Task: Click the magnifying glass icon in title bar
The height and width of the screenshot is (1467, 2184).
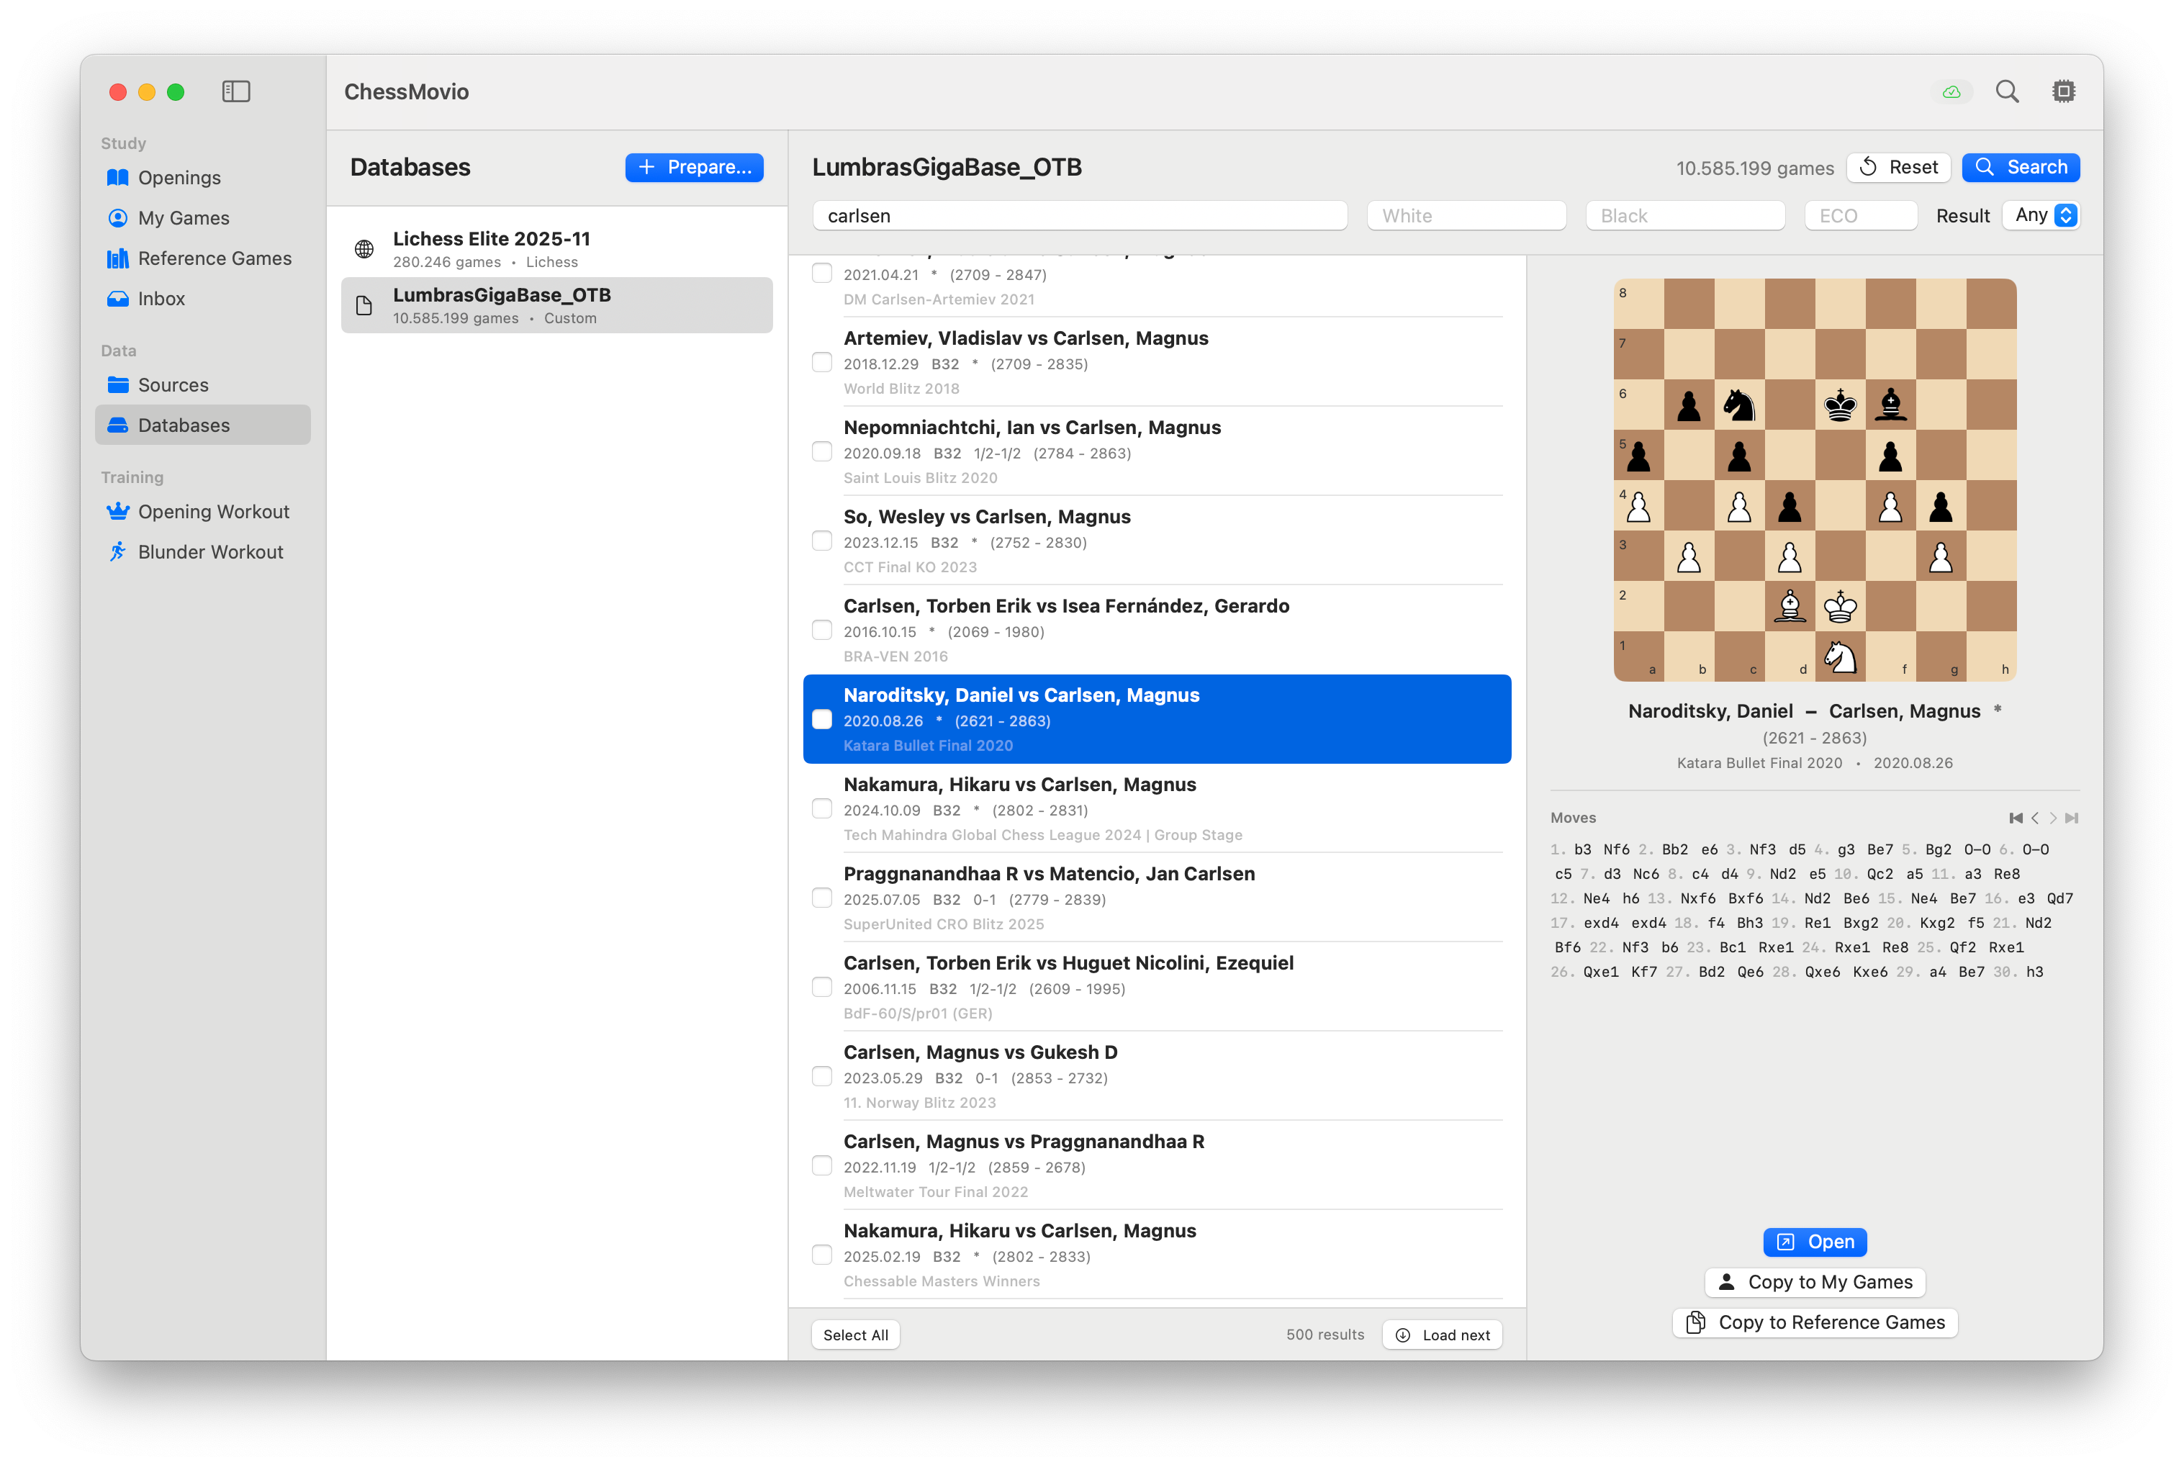Action: pos(2006,91)
